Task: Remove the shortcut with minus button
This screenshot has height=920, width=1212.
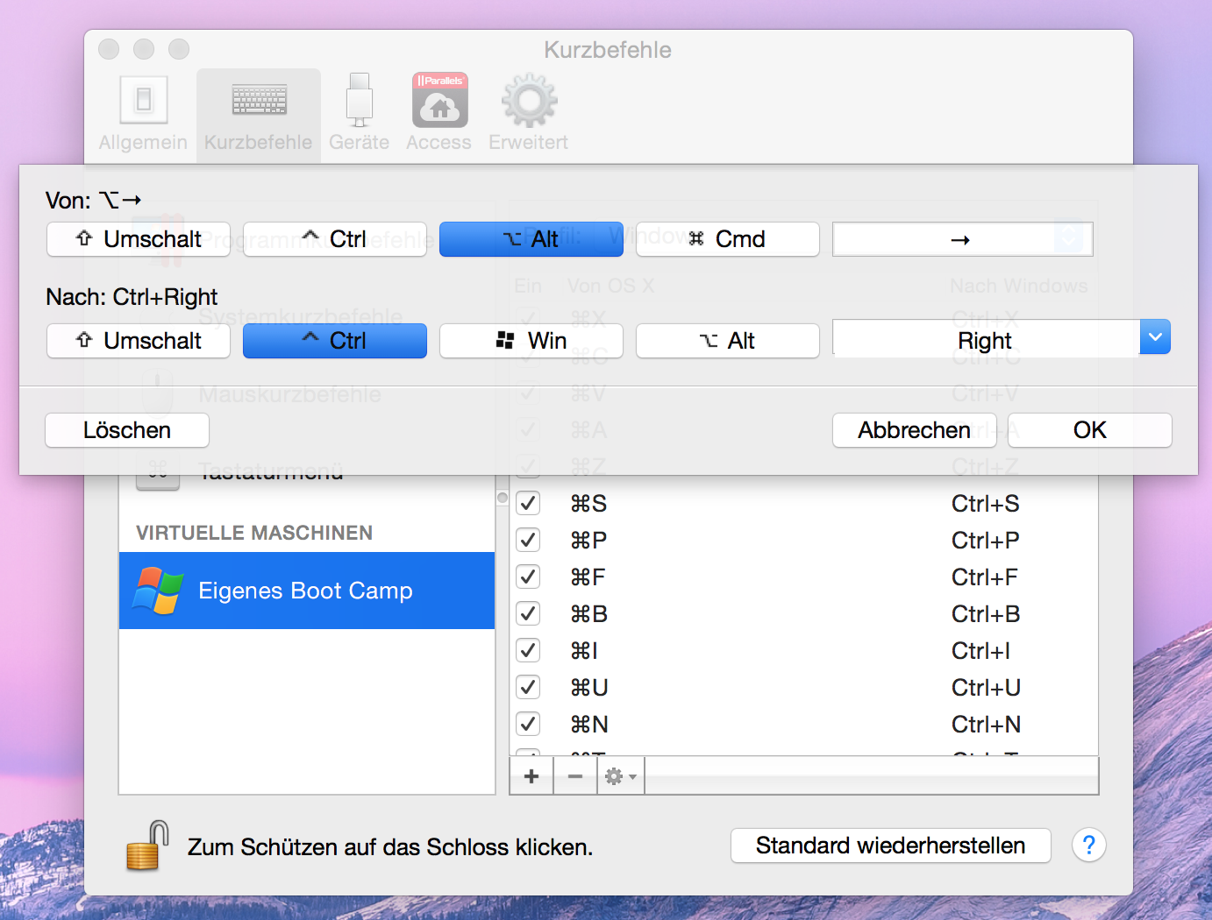Action: point(575,776)
